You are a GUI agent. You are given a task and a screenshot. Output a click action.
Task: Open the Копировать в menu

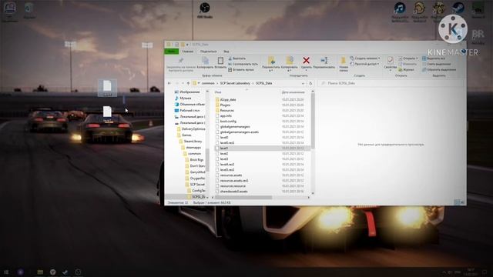[290, 64]
